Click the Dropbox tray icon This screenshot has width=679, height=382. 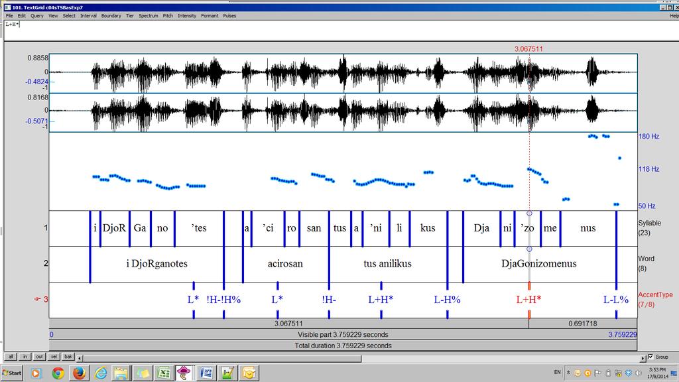click(629, 373)
